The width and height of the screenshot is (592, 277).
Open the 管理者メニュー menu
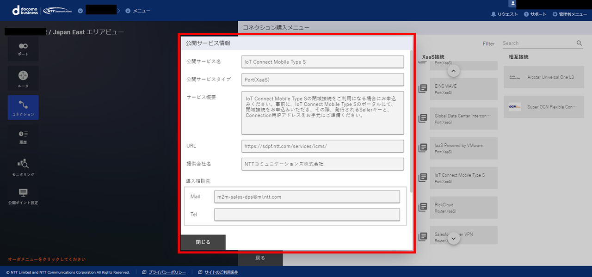(x=569, y=14)
